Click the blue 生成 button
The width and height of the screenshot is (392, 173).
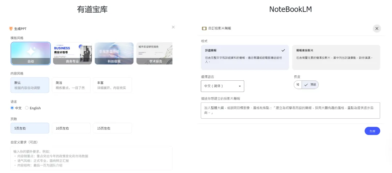click(x=372, y=131)
